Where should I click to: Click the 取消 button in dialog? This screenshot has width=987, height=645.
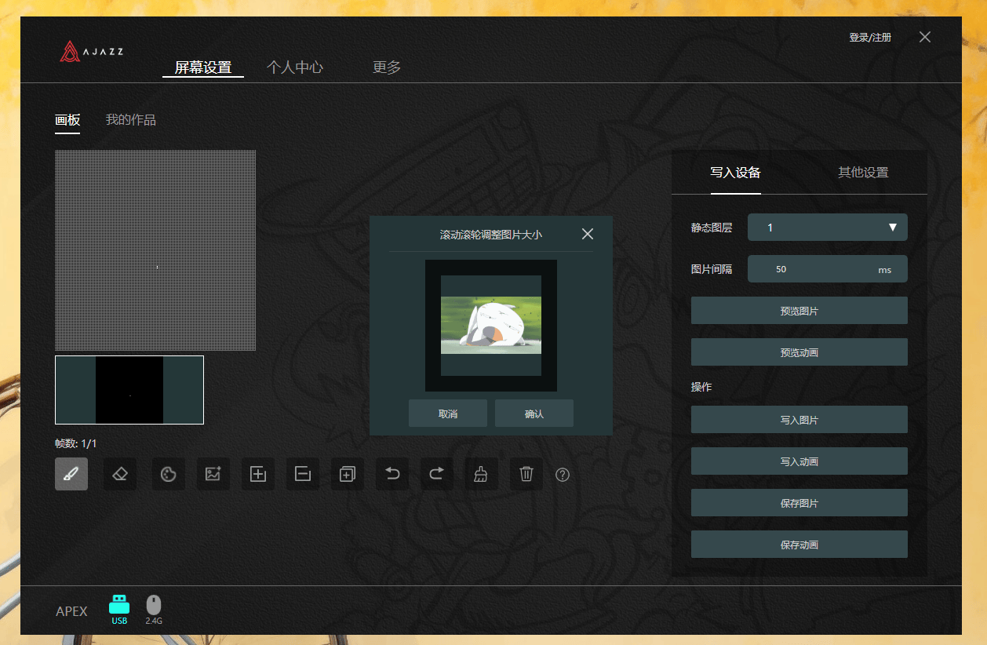coord(448,414)
